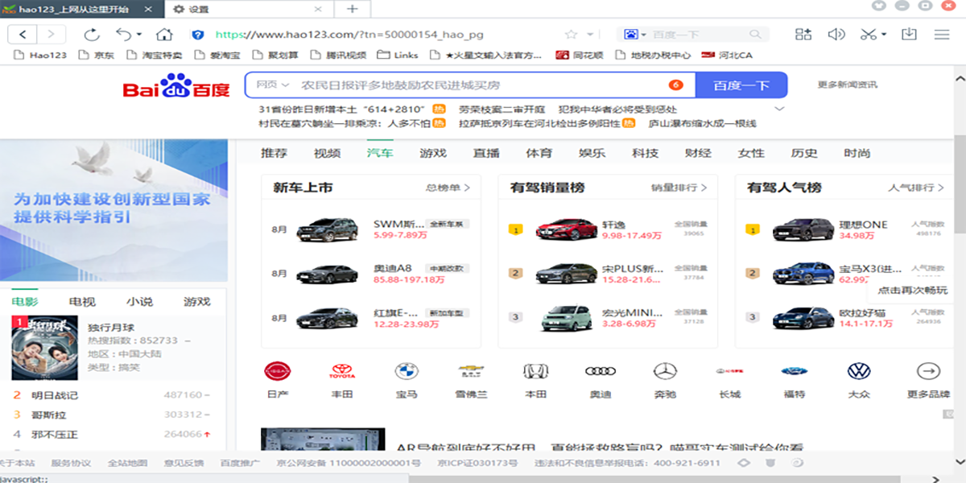Viewport: 966px width, 483px height.
Task: Switch to 小说 tab in left panel
Action: pyautogui.click(x=139, y=302)
